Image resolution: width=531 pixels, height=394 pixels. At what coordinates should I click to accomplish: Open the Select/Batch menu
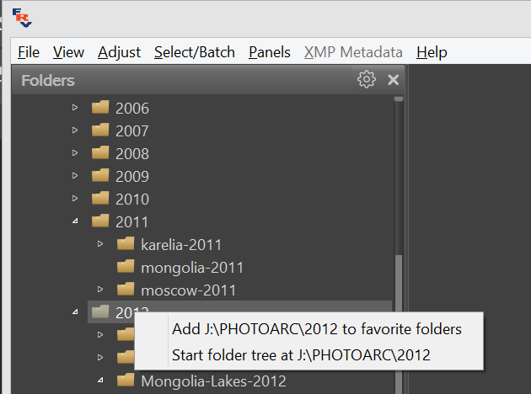click(x=194, y=52)
